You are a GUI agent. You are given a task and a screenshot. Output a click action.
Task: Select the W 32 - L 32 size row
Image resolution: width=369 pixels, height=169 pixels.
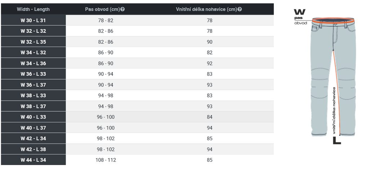[33, 31]
